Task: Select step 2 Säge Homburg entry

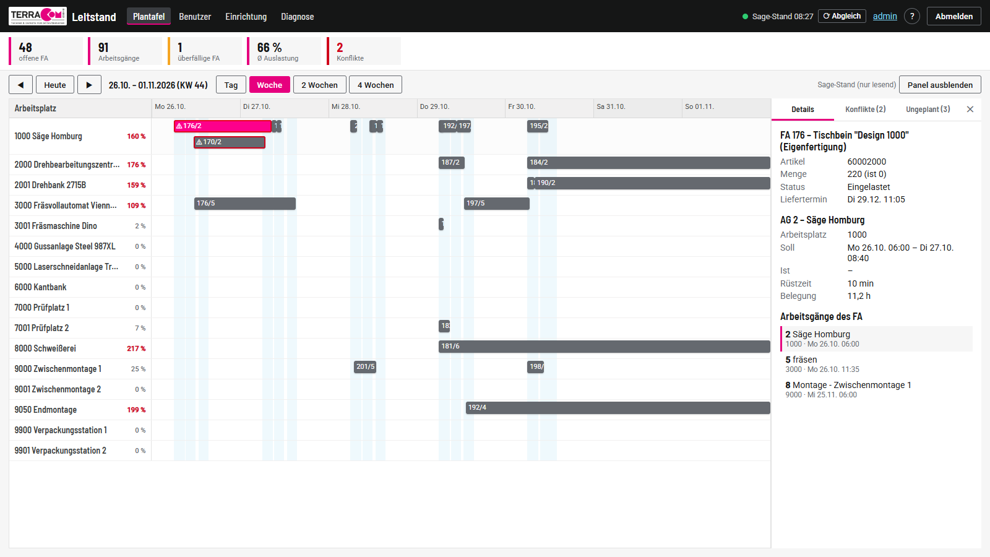Action: pyautogui.click(x=876, y=339)
